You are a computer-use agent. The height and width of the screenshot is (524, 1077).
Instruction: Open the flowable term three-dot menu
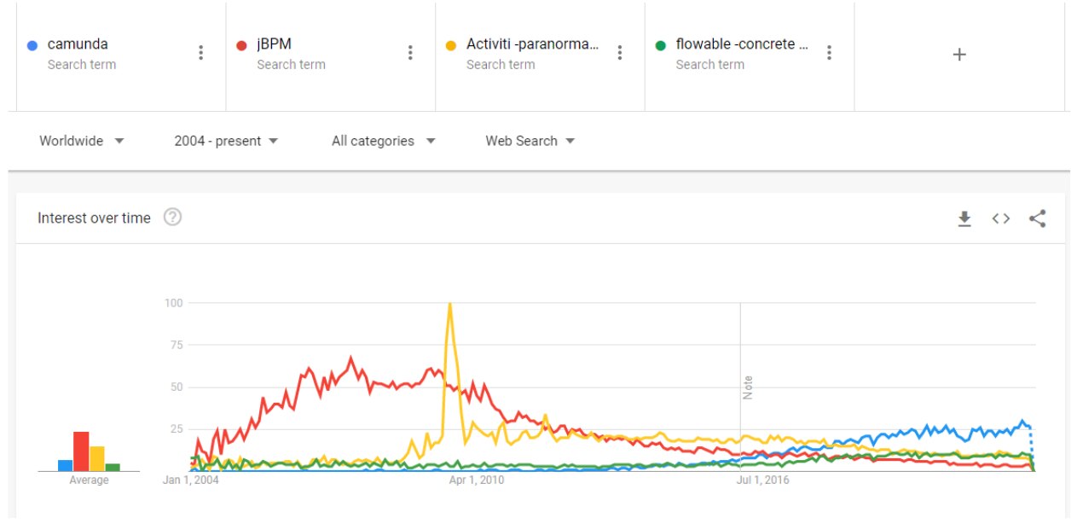(829, 53)
